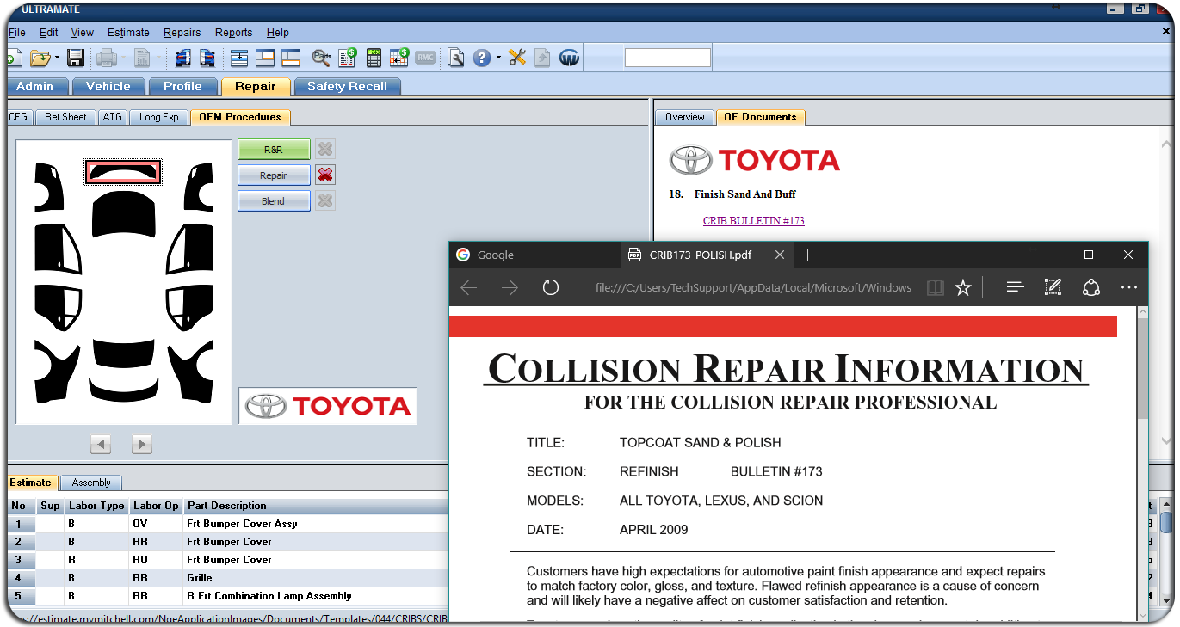The height and width of the screenshot is (627, 1180).
Task: Go back in the Edge browser
Action: click(469, 287)
